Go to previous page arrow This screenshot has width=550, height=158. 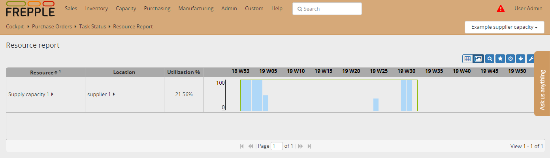click(251, 146)
